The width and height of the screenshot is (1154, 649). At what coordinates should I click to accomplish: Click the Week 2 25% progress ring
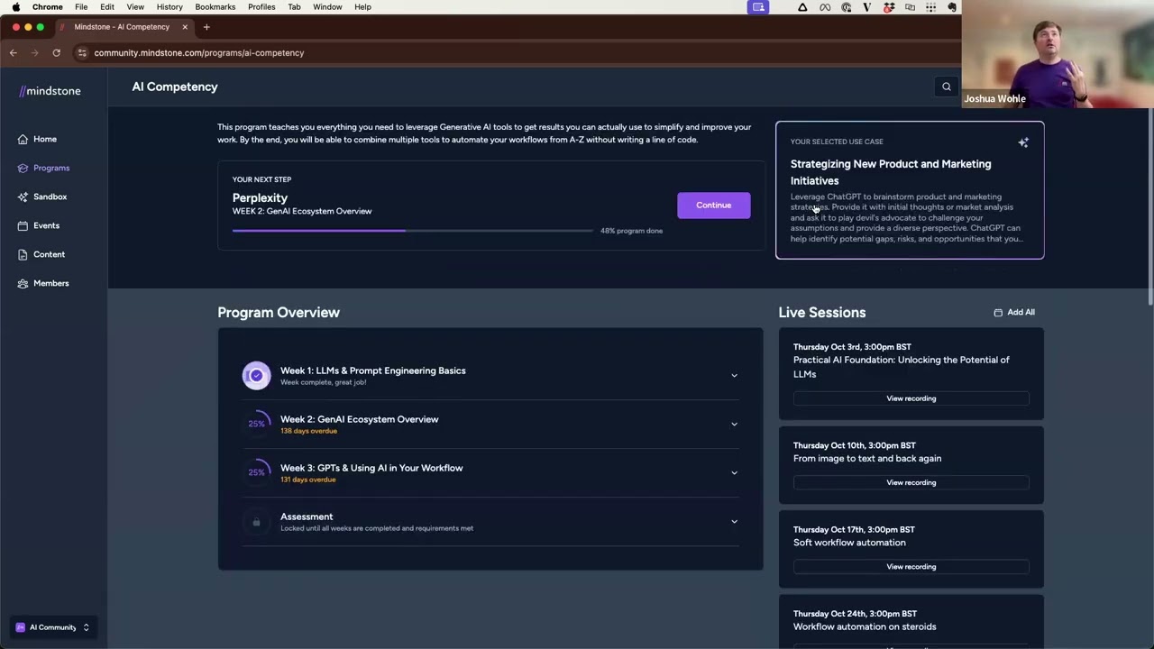[256, 424]
